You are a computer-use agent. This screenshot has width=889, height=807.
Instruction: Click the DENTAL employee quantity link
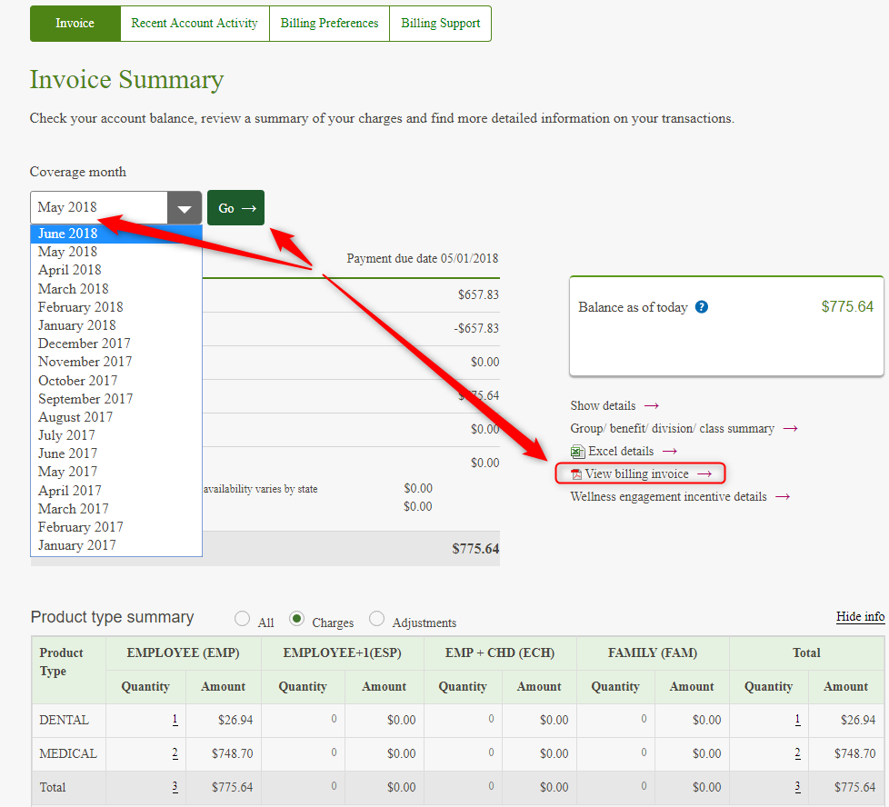tap(175, 720)
